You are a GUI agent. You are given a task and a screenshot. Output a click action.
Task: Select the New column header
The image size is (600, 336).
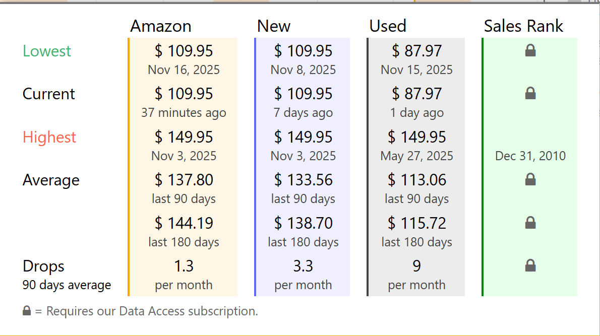pyautogui.click(x=274, y=26)
